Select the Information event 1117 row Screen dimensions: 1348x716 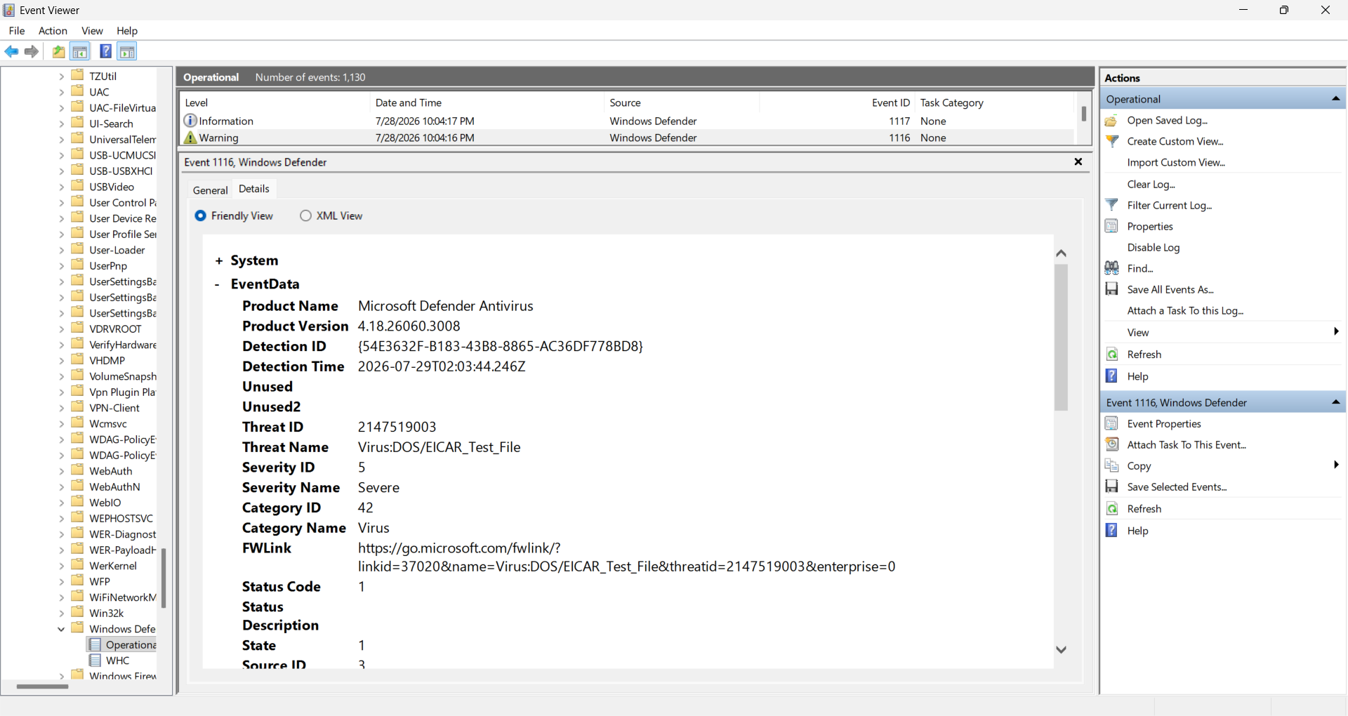627,121
